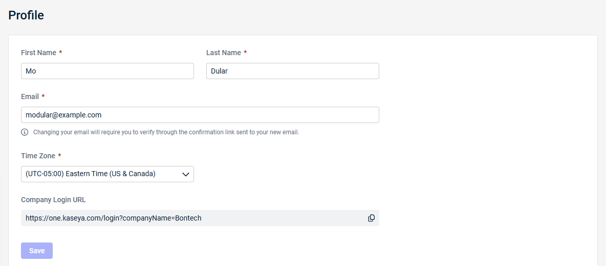Image resolution: width=606 pixels, height=266 pixels.
Task: Click the email confirmation link notice text
Action: tap(166, 132)
